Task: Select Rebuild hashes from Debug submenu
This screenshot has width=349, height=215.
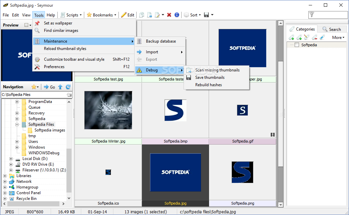Action: point(208,85)
